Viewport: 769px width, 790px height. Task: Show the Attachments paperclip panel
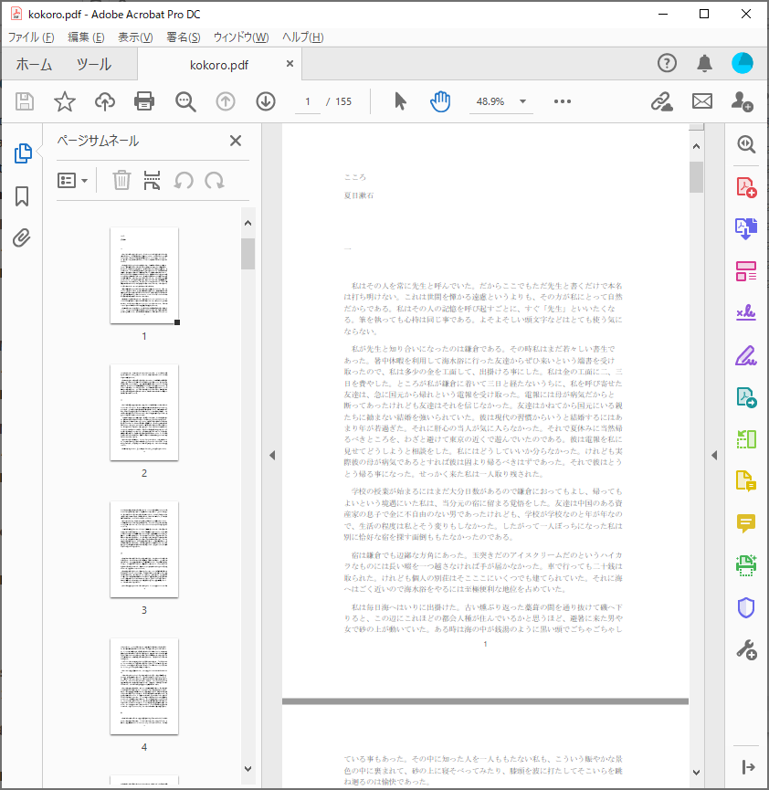pyautogui.click(x=22, y=237)
